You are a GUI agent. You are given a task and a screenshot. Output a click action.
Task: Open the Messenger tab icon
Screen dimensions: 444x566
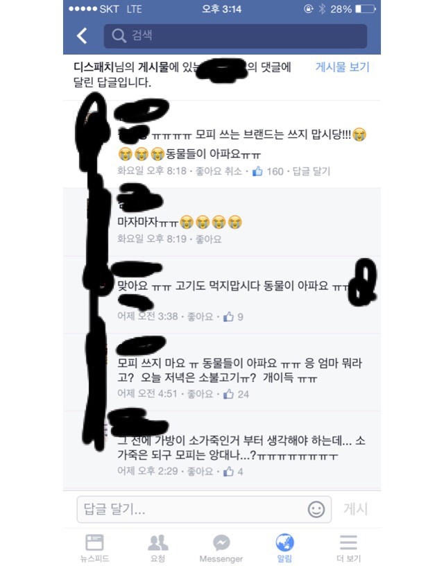coord(221,542)
